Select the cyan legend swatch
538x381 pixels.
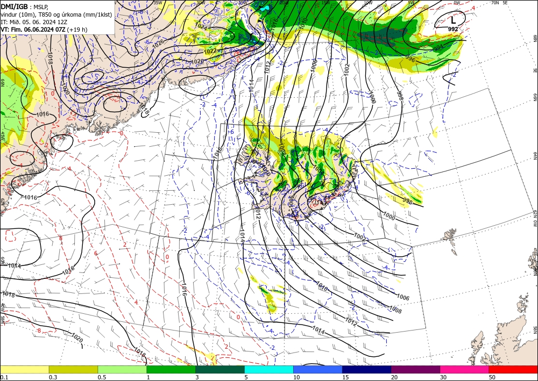point(269,369)
